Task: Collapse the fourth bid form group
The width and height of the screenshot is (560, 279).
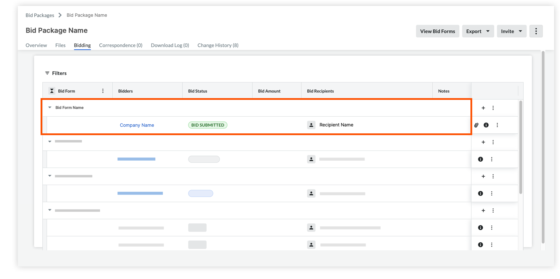Action: [x=50, y=210]
